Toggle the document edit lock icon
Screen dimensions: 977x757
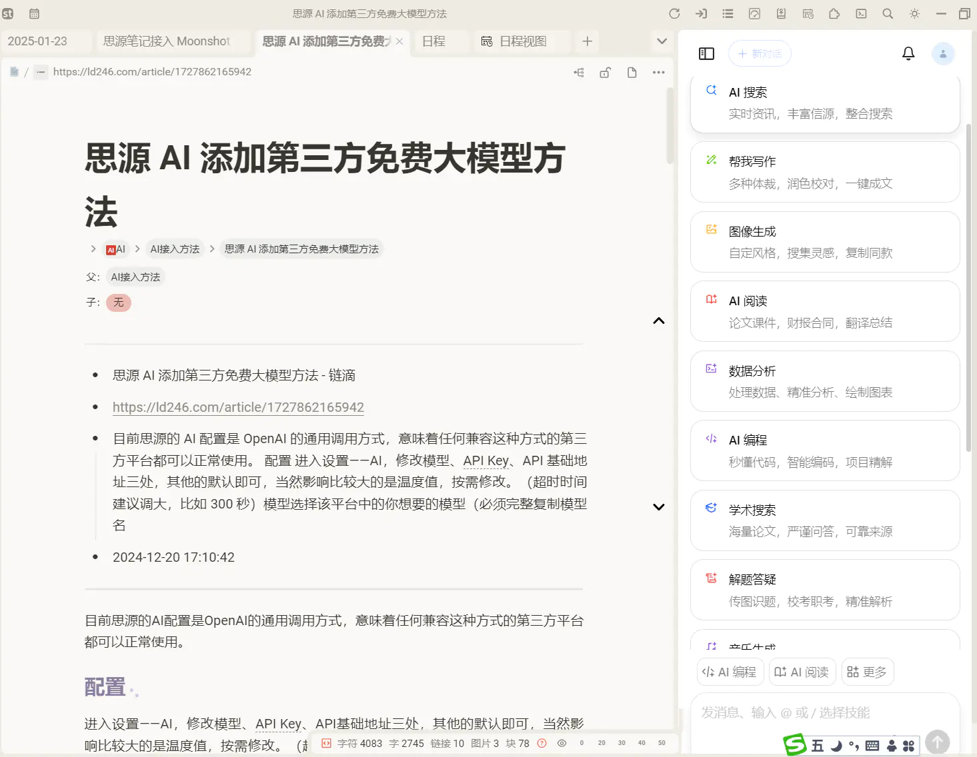pyautogui.click(x=605, y=73)
